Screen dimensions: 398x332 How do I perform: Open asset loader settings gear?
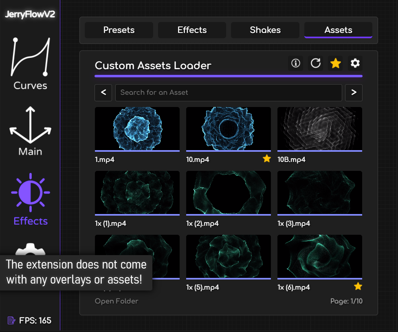pos(355,63)
